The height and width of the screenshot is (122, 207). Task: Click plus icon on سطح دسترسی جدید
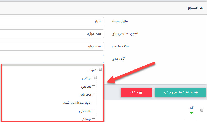pyautogui.click(x=196, y=92)
